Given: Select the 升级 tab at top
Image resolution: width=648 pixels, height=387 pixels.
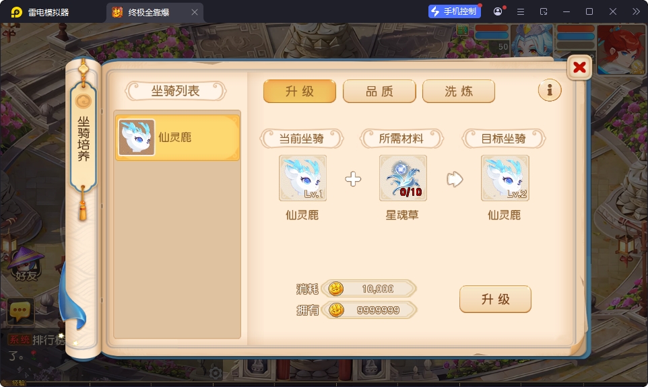Looking at the screenshot, I should coord(300,92).
